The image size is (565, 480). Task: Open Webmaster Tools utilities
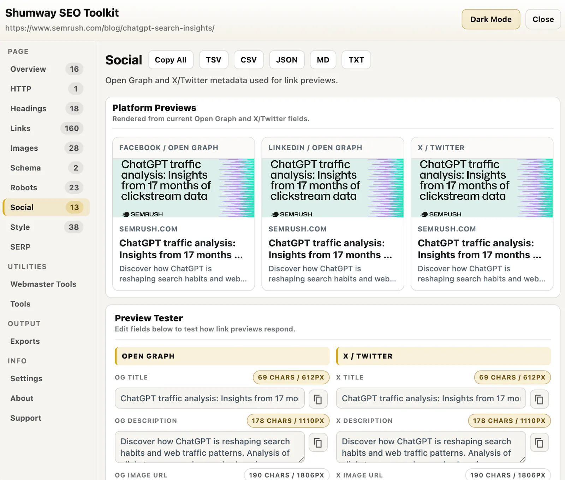(46, 284)
